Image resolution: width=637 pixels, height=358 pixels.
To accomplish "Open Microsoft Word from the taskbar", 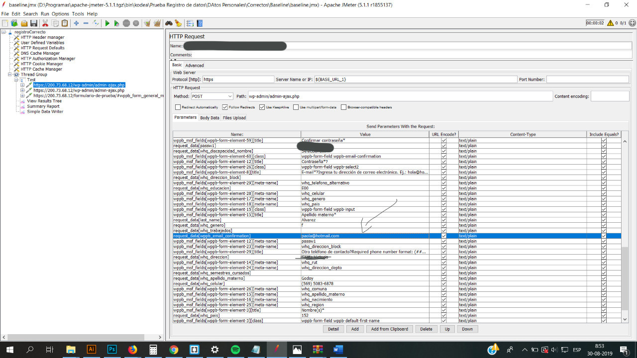I will [338, 350].
